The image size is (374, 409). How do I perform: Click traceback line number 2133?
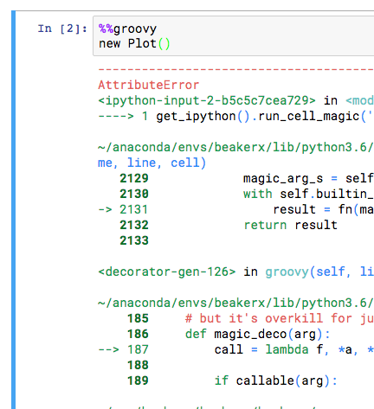point(134,240)
